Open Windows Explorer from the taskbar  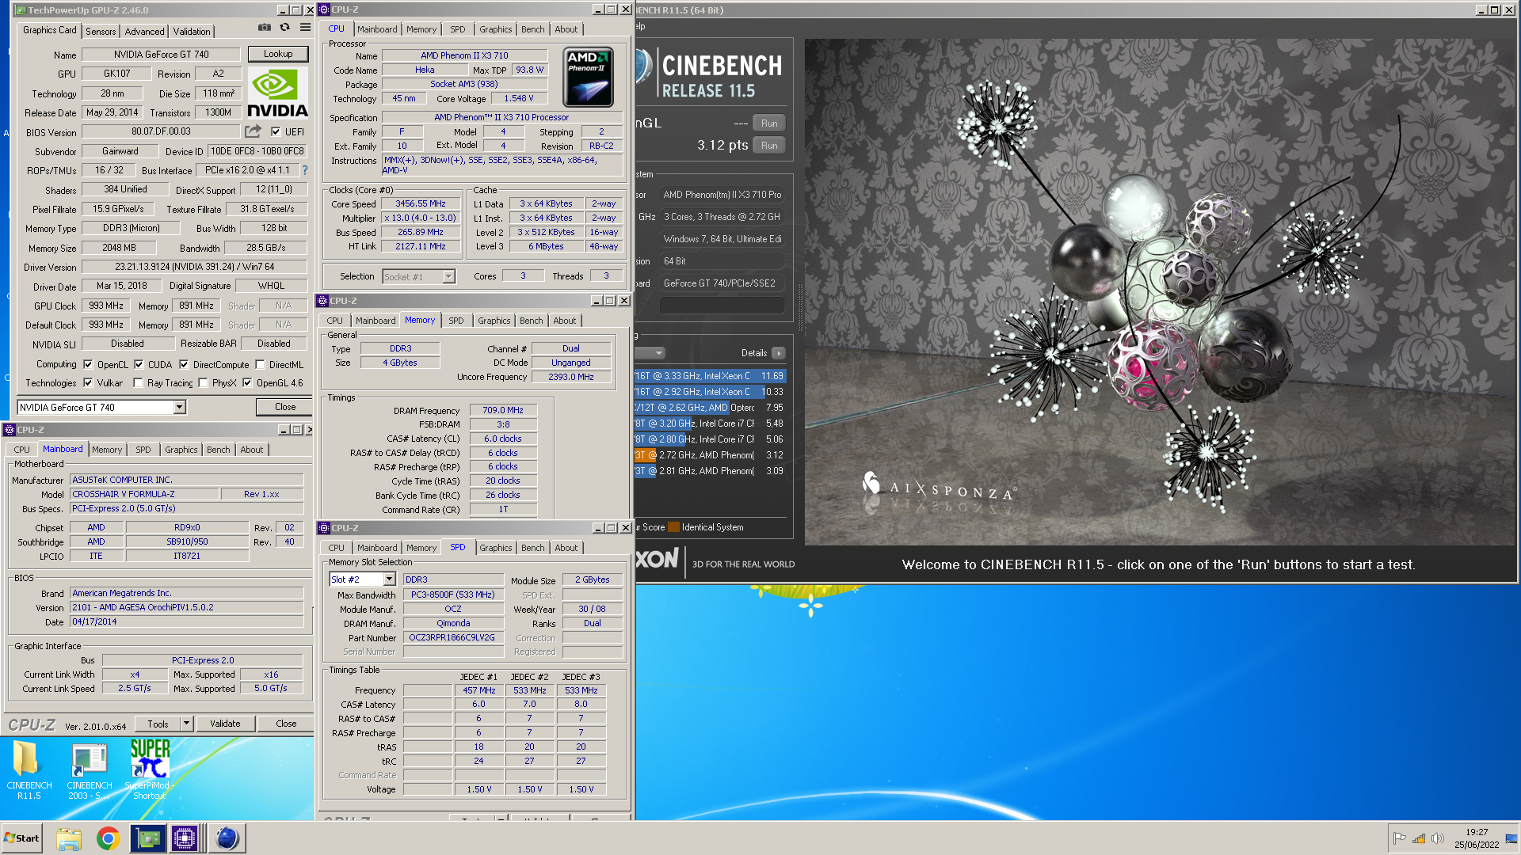pos(69,838)
